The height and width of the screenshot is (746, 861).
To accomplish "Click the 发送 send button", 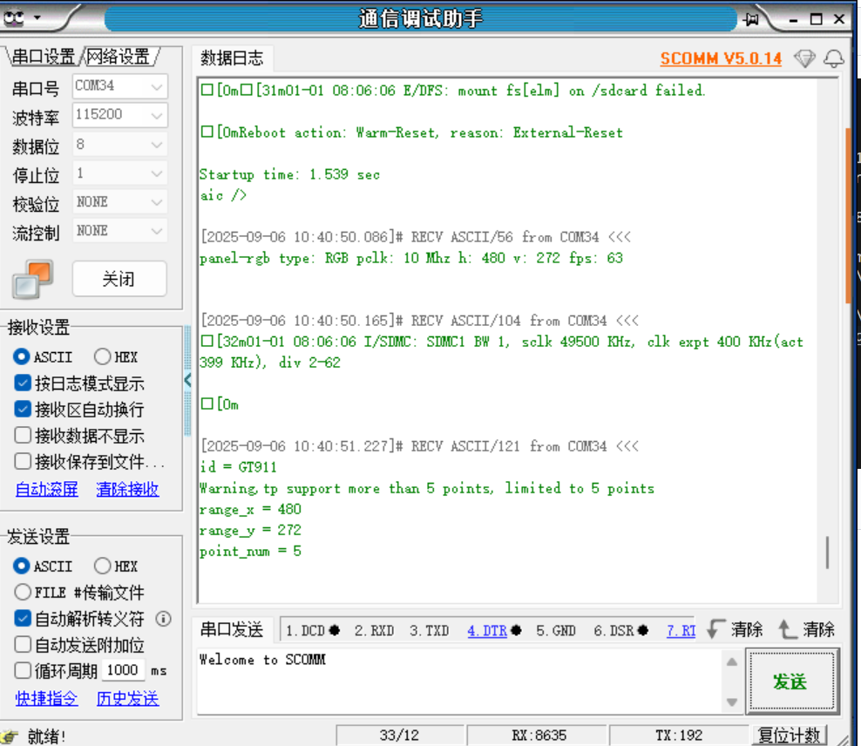I will click(x=791, y=682).
